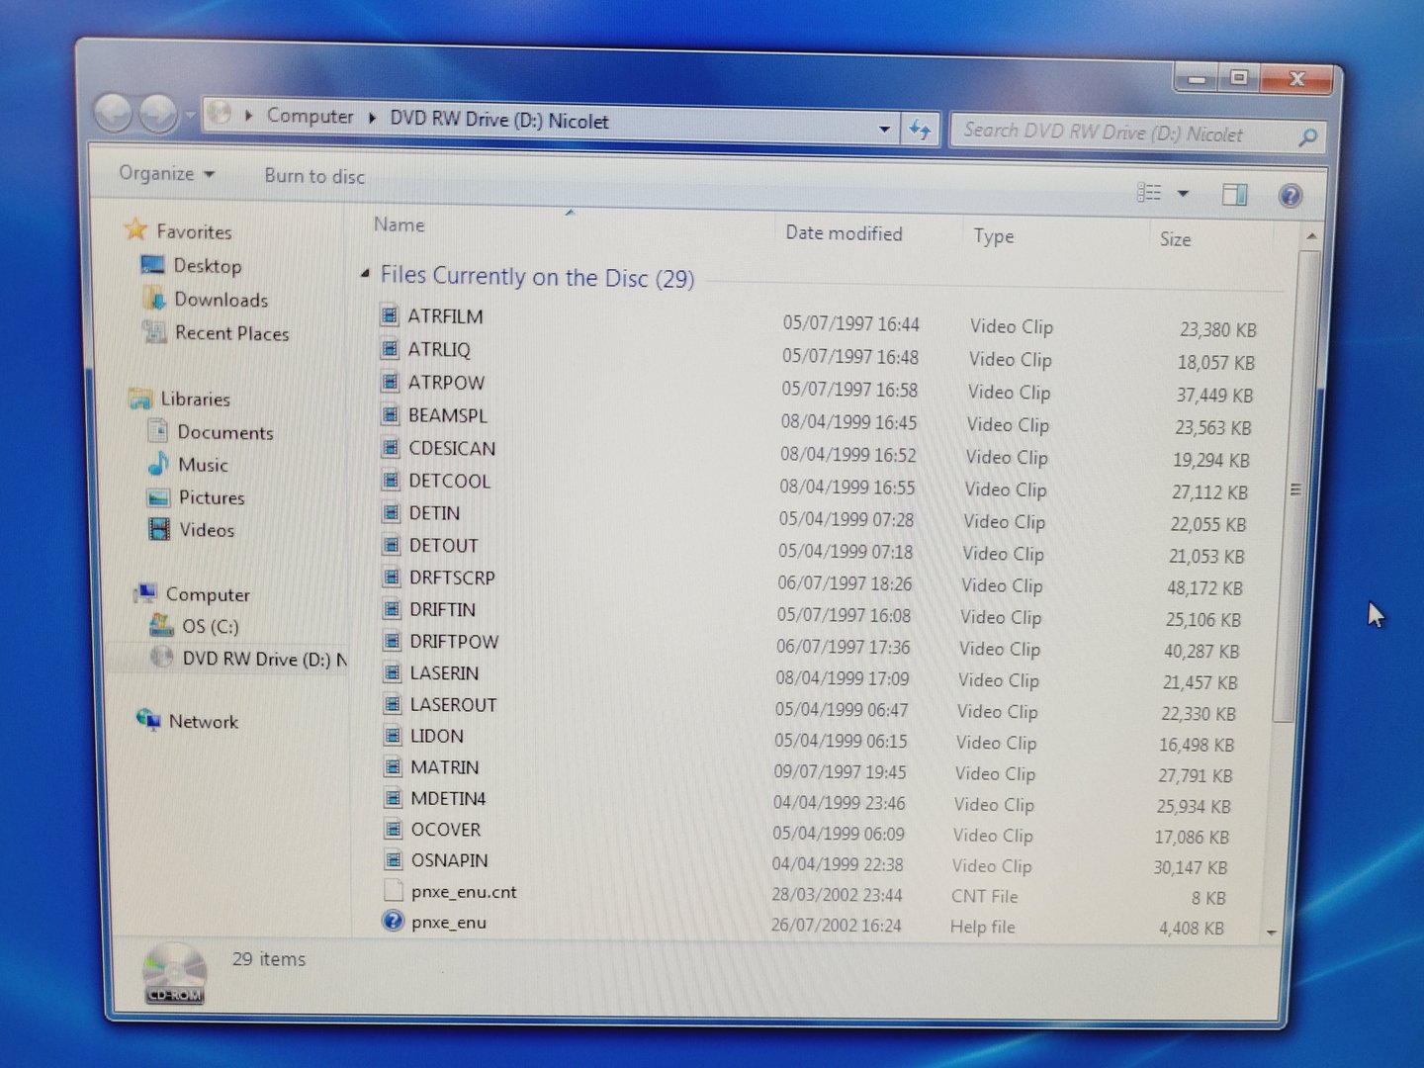
Task: Collapse the Files Currently on the Disc group
Action: [365, 273]
